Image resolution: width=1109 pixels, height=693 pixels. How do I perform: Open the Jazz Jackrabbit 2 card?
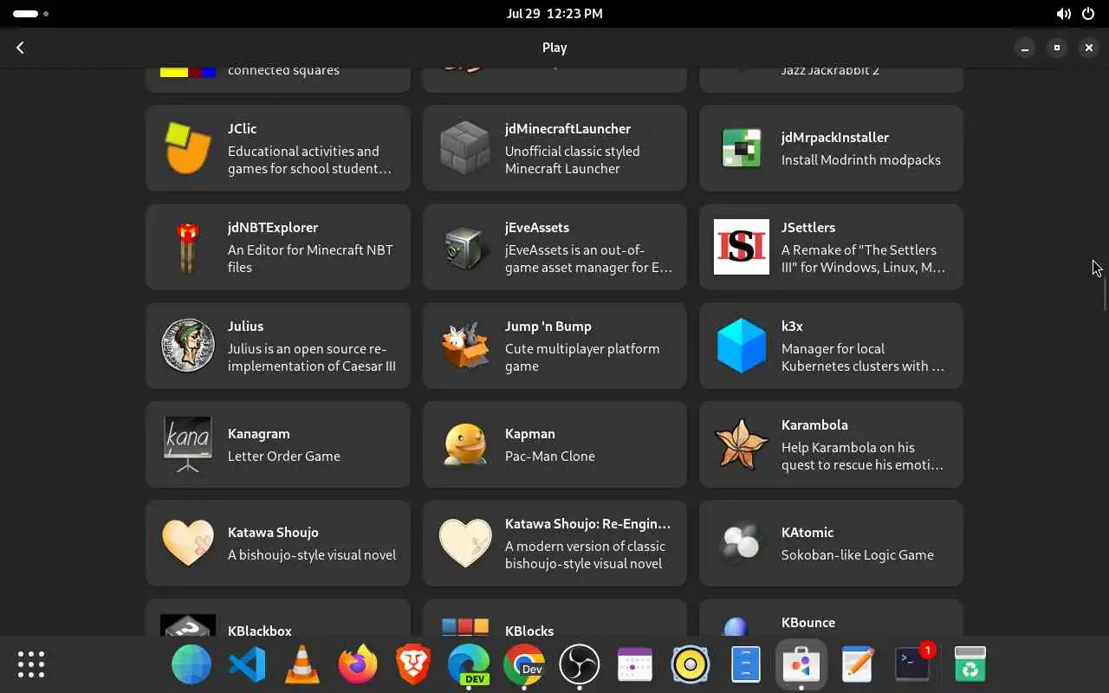coord(831,80)
